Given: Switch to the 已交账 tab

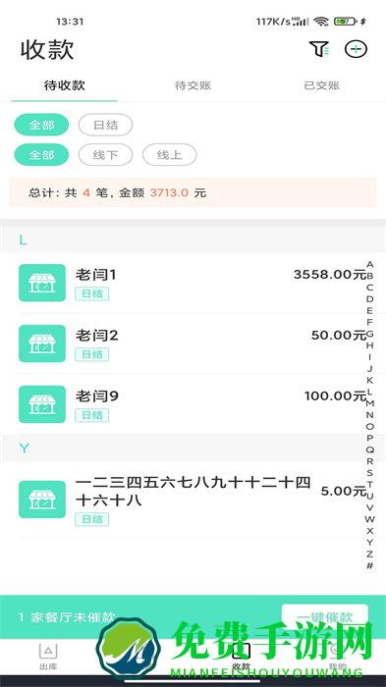Looking at the screenshot, I should 321,85.
